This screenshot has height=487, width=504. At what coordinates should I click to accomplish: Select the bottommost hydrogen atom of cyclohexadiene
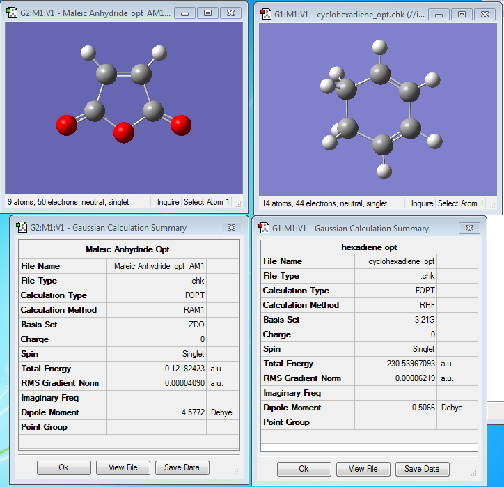[x=384, y=171]
